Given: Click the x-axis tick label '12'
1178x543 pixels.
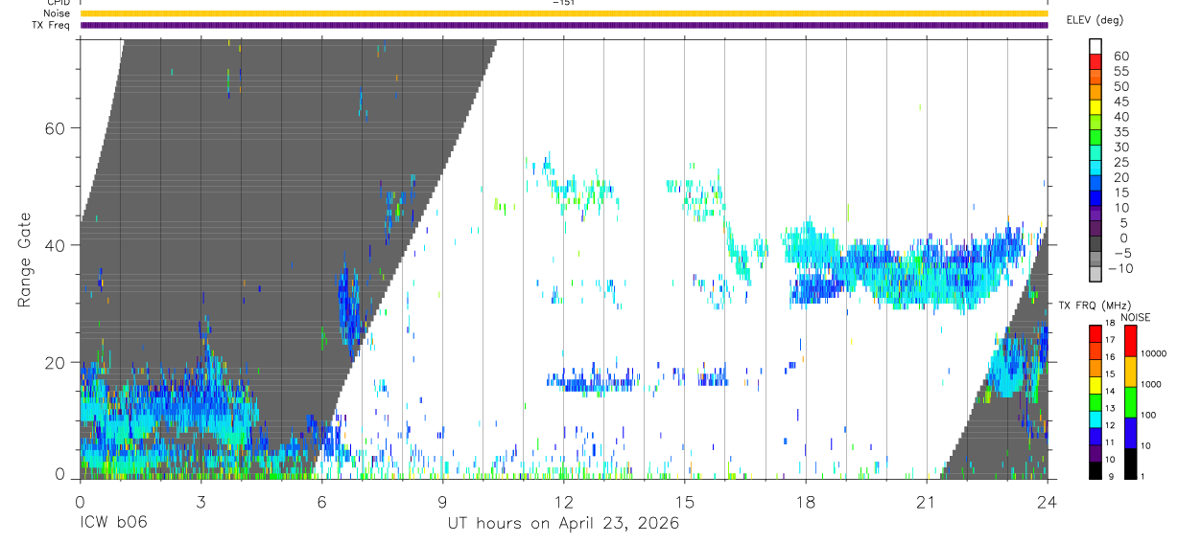Looking at the screenshot, I should point(563,501).
